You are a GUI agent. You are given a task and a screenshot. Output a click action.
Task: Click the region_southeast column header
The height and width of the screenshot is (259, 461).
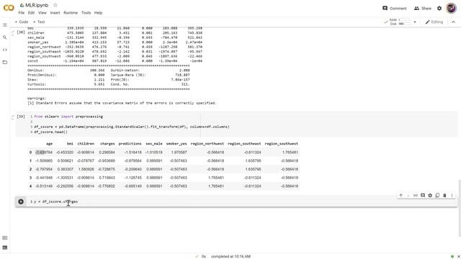(x=244, y=144)
